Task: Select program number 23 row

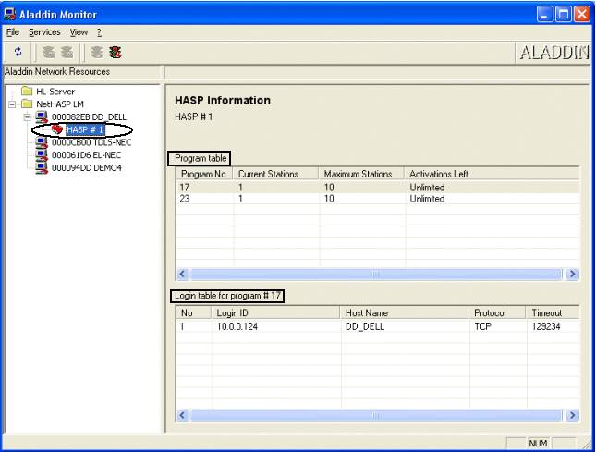Action: click(x=378, y=199)
